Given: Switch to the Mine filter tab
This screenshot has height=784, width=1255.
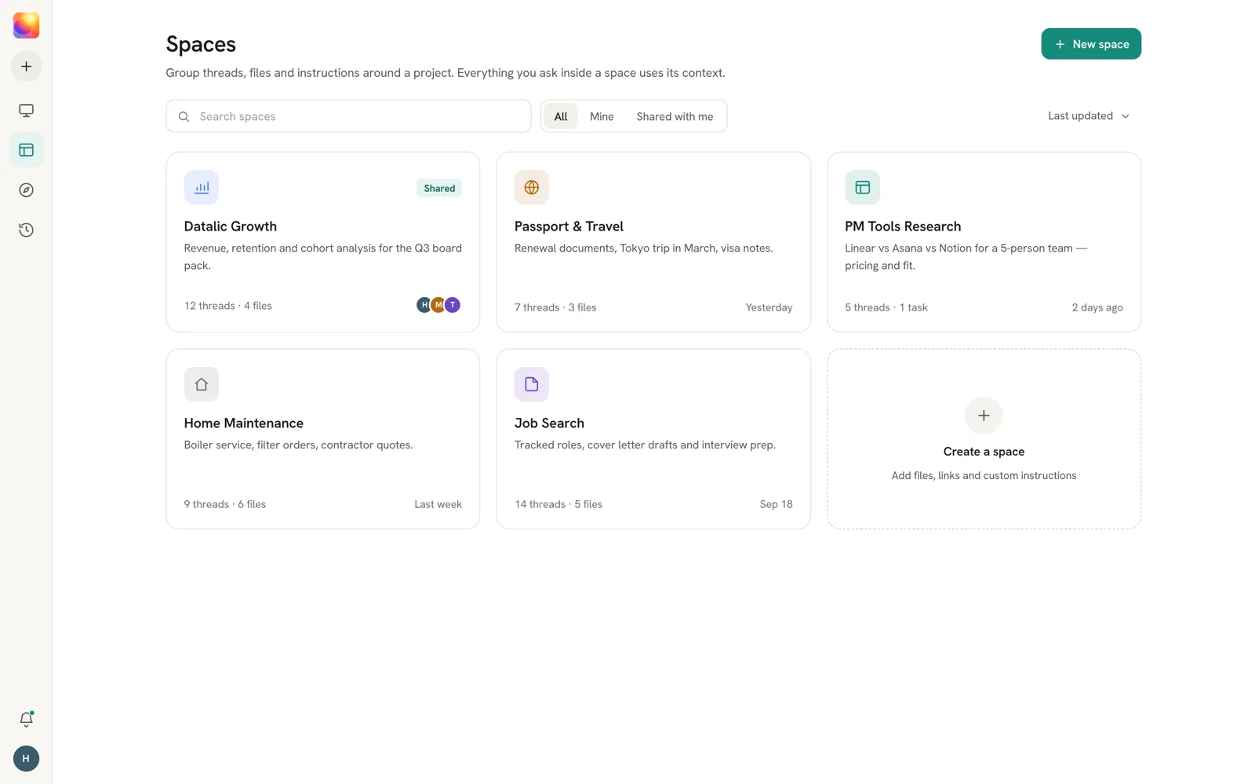Looking at the screenshot, I should 602,117.
